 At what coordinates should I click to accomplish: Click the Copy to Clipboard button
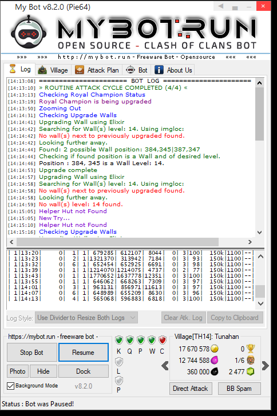click(x=235, y=318)
